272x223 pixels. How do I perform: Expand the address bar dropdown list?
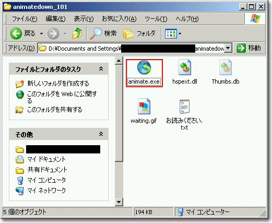(x=228, y=48)
